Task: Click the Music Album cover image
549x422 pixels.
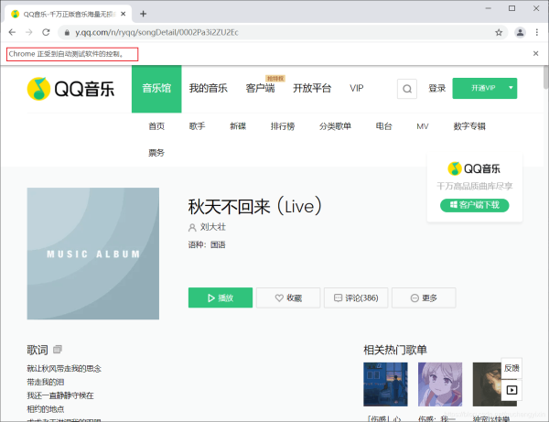Action: (93, 254)
